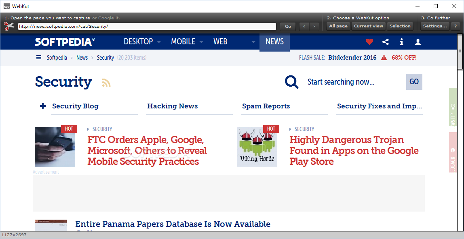Click the phone-in-hand article thumbnail

[x=55, y=147]
